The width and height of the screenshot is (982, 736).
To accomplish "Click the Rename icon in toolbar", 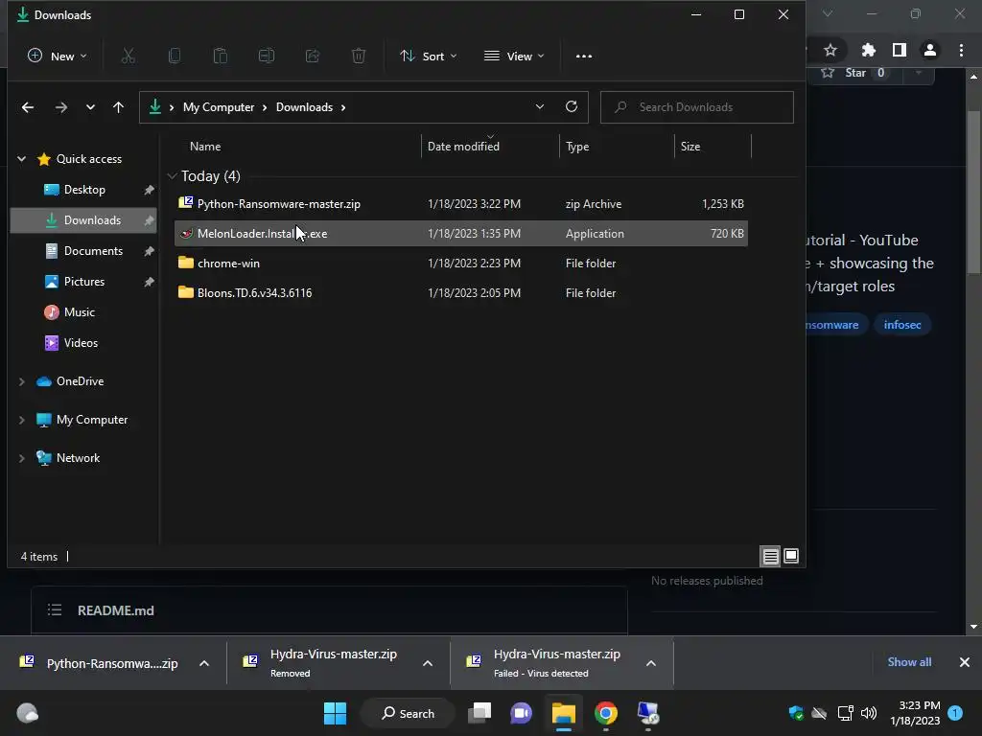I will (x=267, y=57).
